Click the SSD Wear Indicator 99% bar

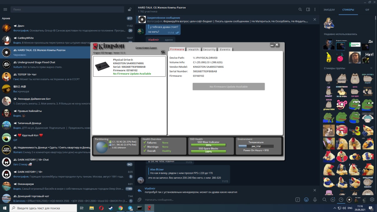click(208, 145)
